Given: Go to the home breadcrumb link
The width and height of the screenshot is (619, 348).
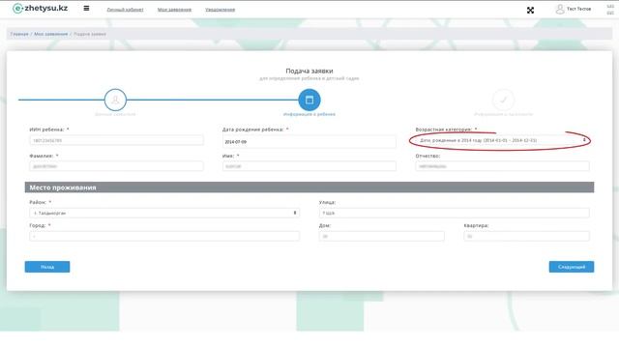Looking at the screenshot, I should click(x=19, y=34).
